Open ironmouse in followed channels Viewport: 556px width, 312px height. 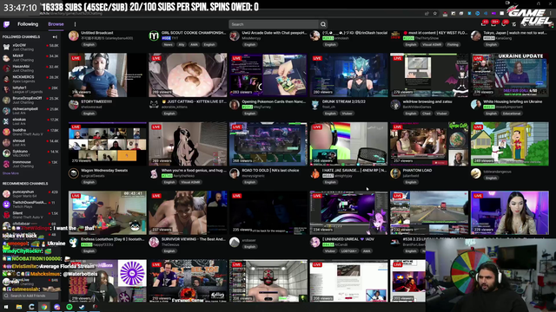[x=30, y=164]
